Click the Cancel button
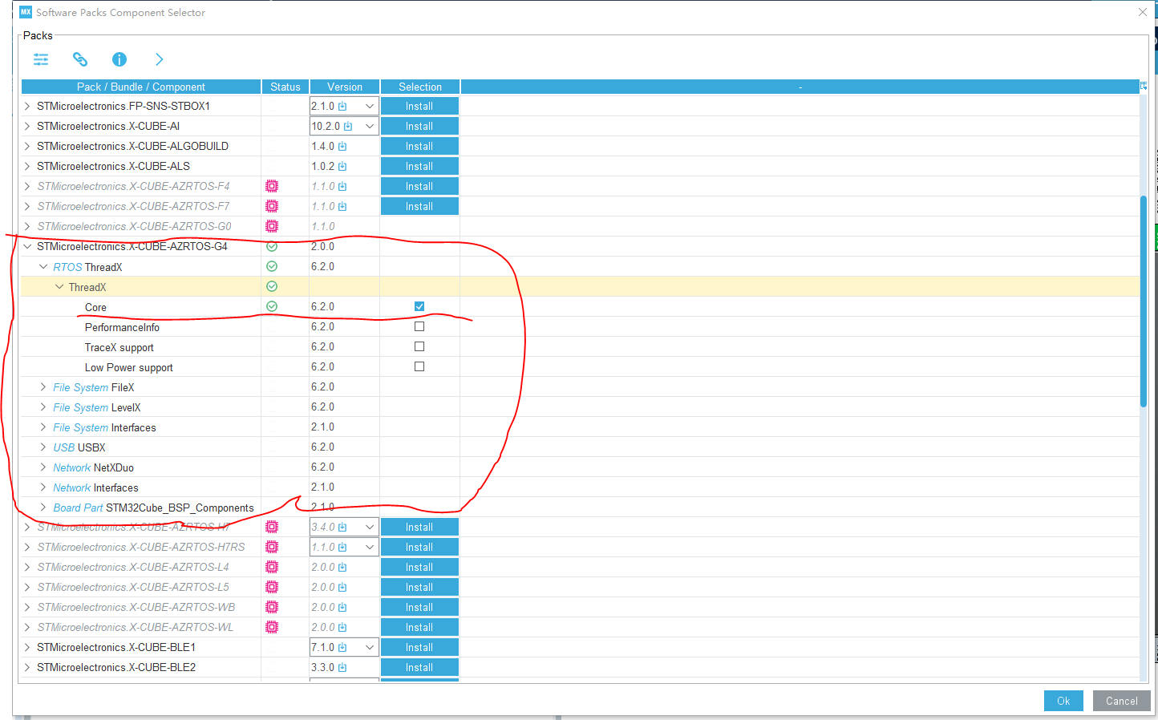 [x=1121, y=701]
